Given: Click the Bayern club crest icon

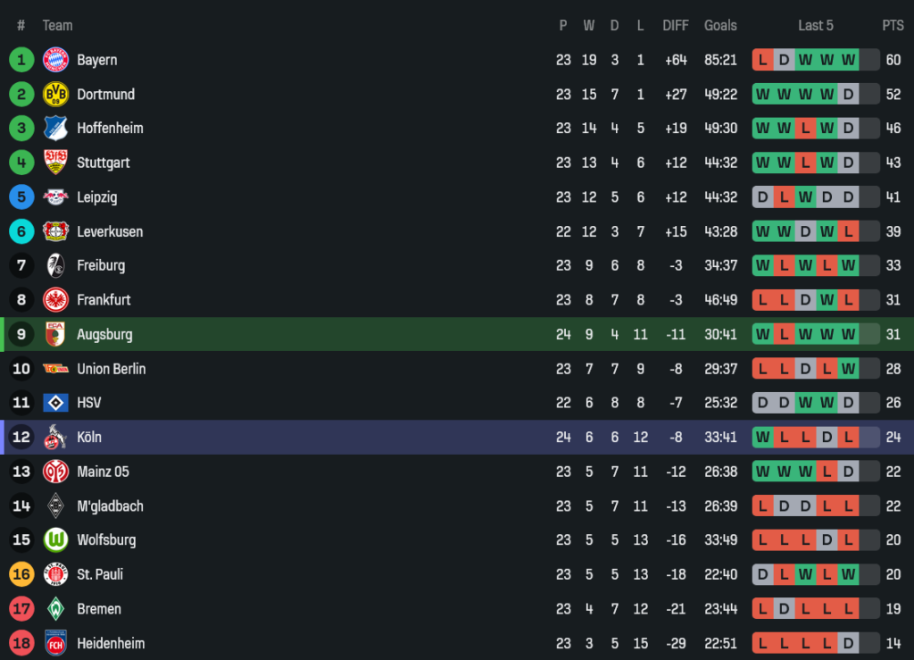Looking at the screenshot, I should tap(55, 60).
